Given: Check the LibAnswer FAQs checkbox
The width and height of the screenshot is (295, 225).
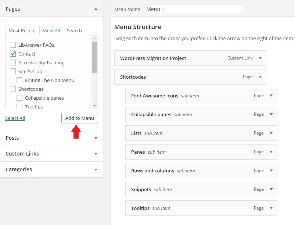Looking at the screenshot, I should pyautogui.click(x=13, y=45).
